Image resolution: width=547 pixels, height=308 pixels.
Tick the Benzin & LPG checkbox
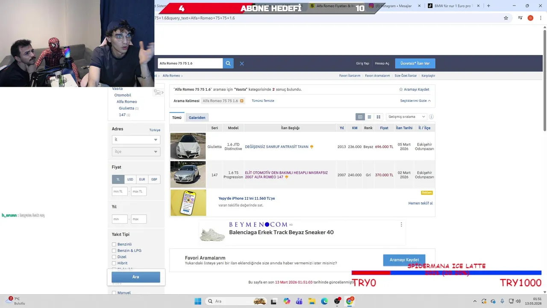(x=114, y=251)
